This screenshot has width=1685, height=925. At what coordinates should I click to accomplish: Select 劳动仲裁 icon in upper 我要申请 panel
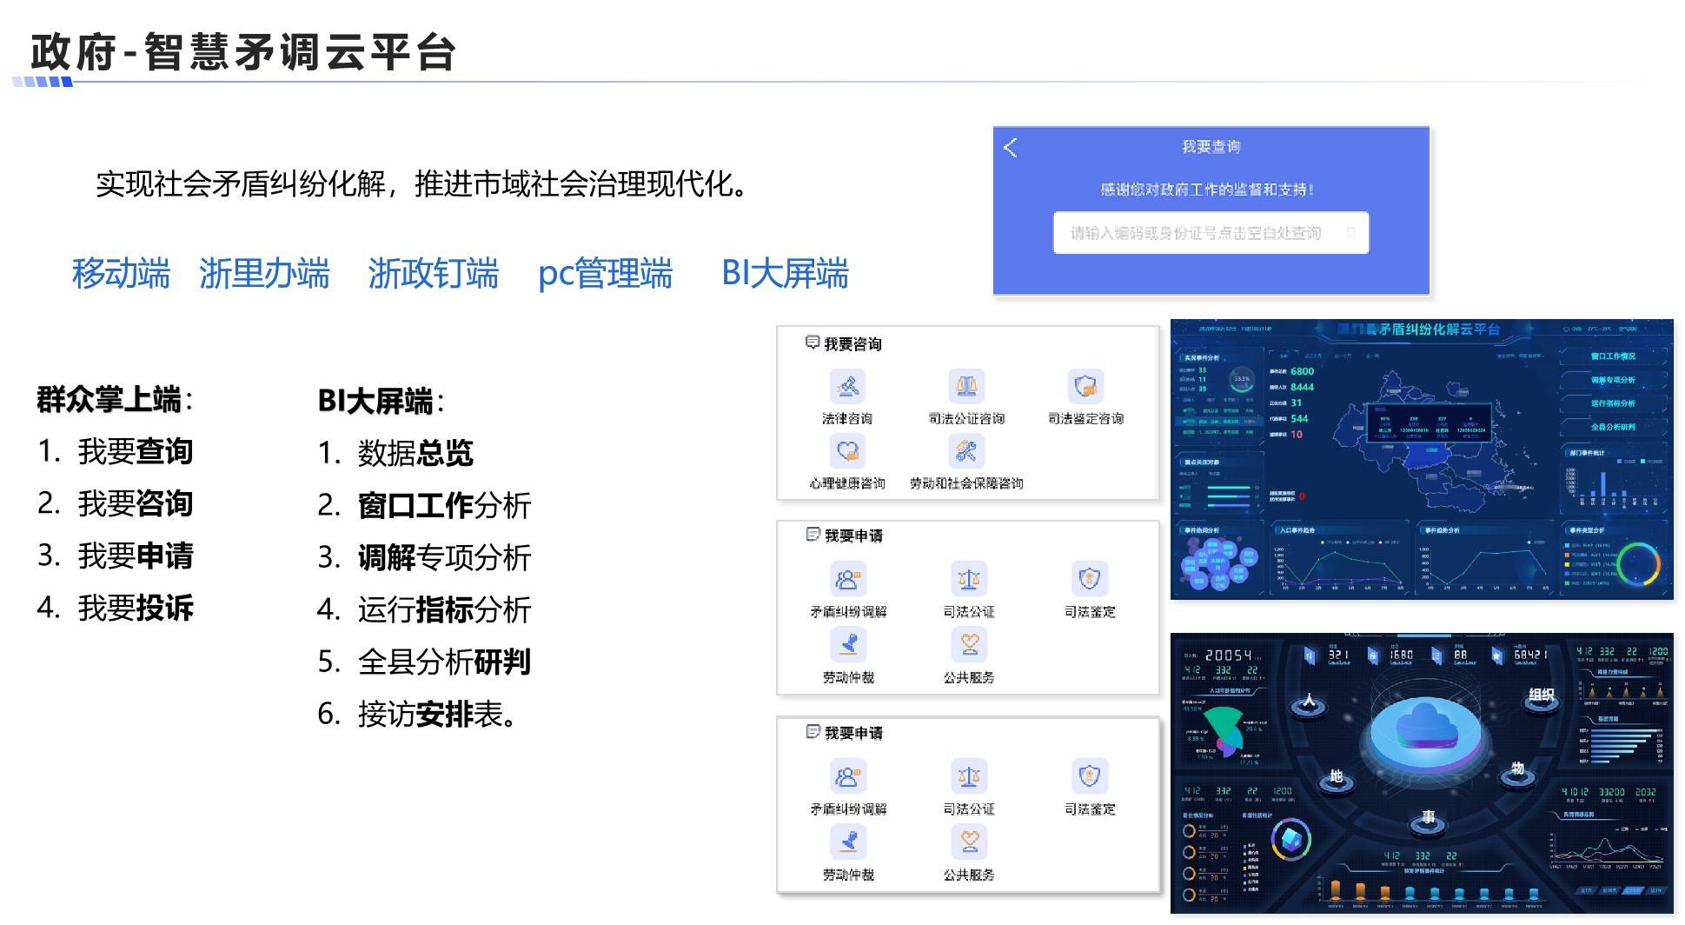[847, 645]
